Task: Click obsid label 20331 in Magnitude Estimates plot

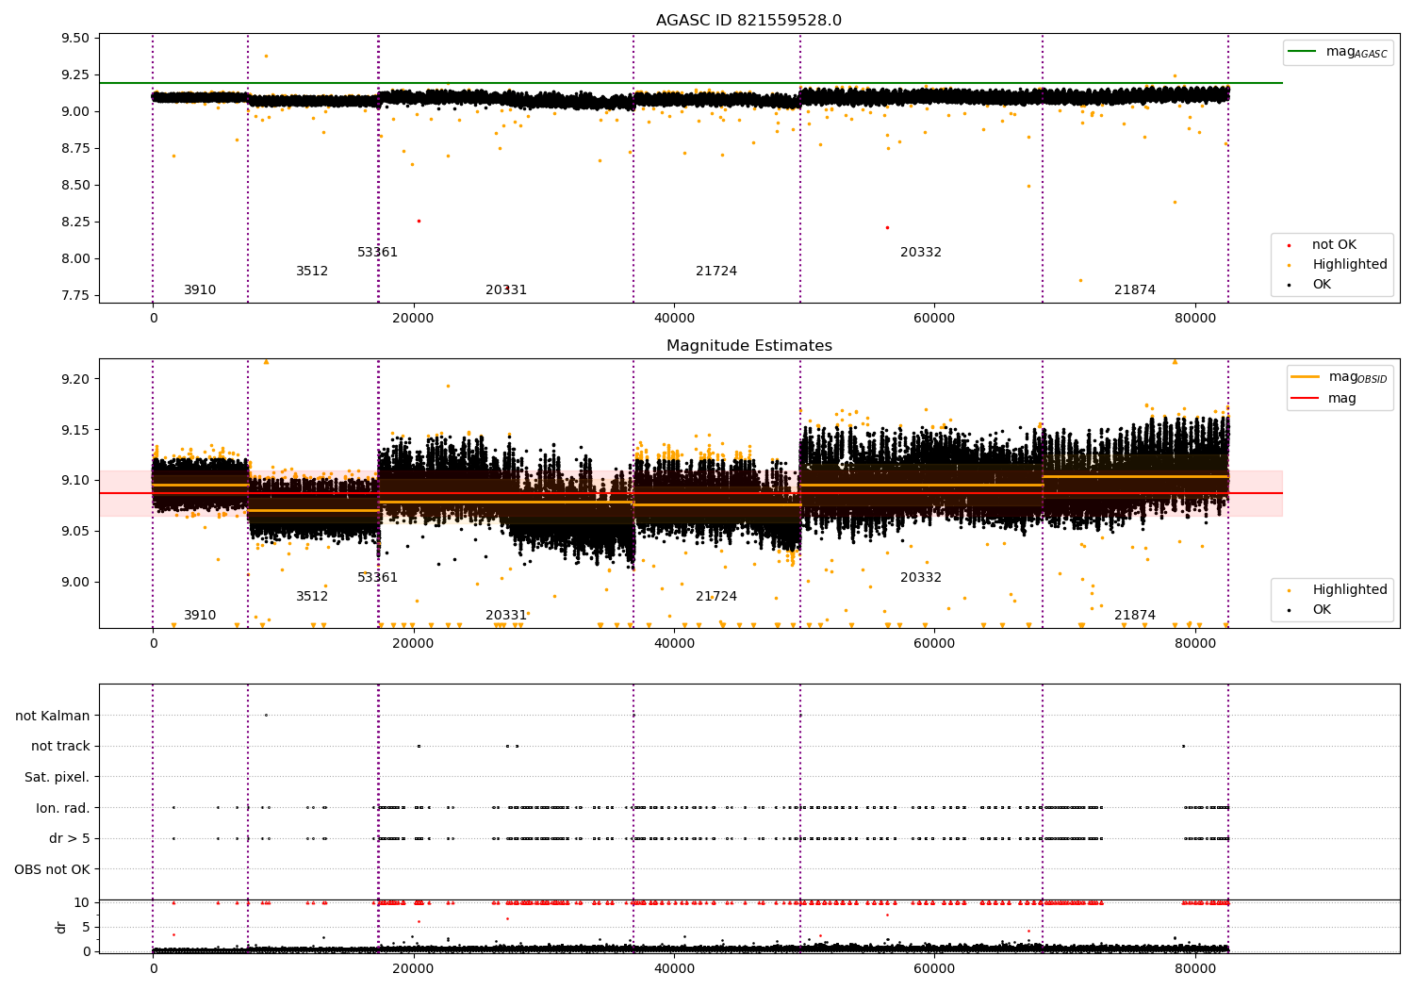Action: pos(506,616)
